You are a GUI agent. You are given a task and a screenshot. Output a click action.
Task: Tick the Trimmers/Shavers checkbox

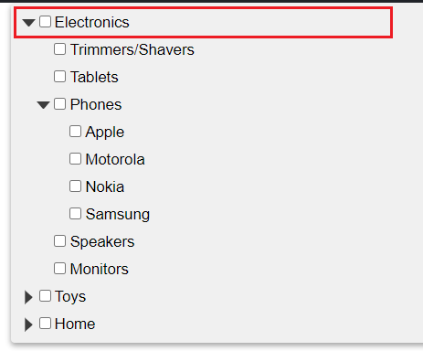pos(59,49)
